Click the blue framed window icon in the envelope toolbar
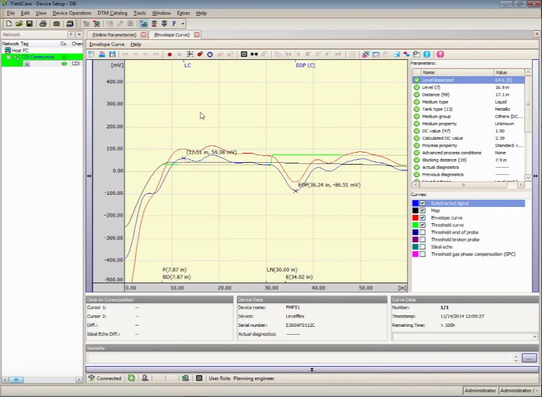542x397 pixels. (x=376, y=54)
